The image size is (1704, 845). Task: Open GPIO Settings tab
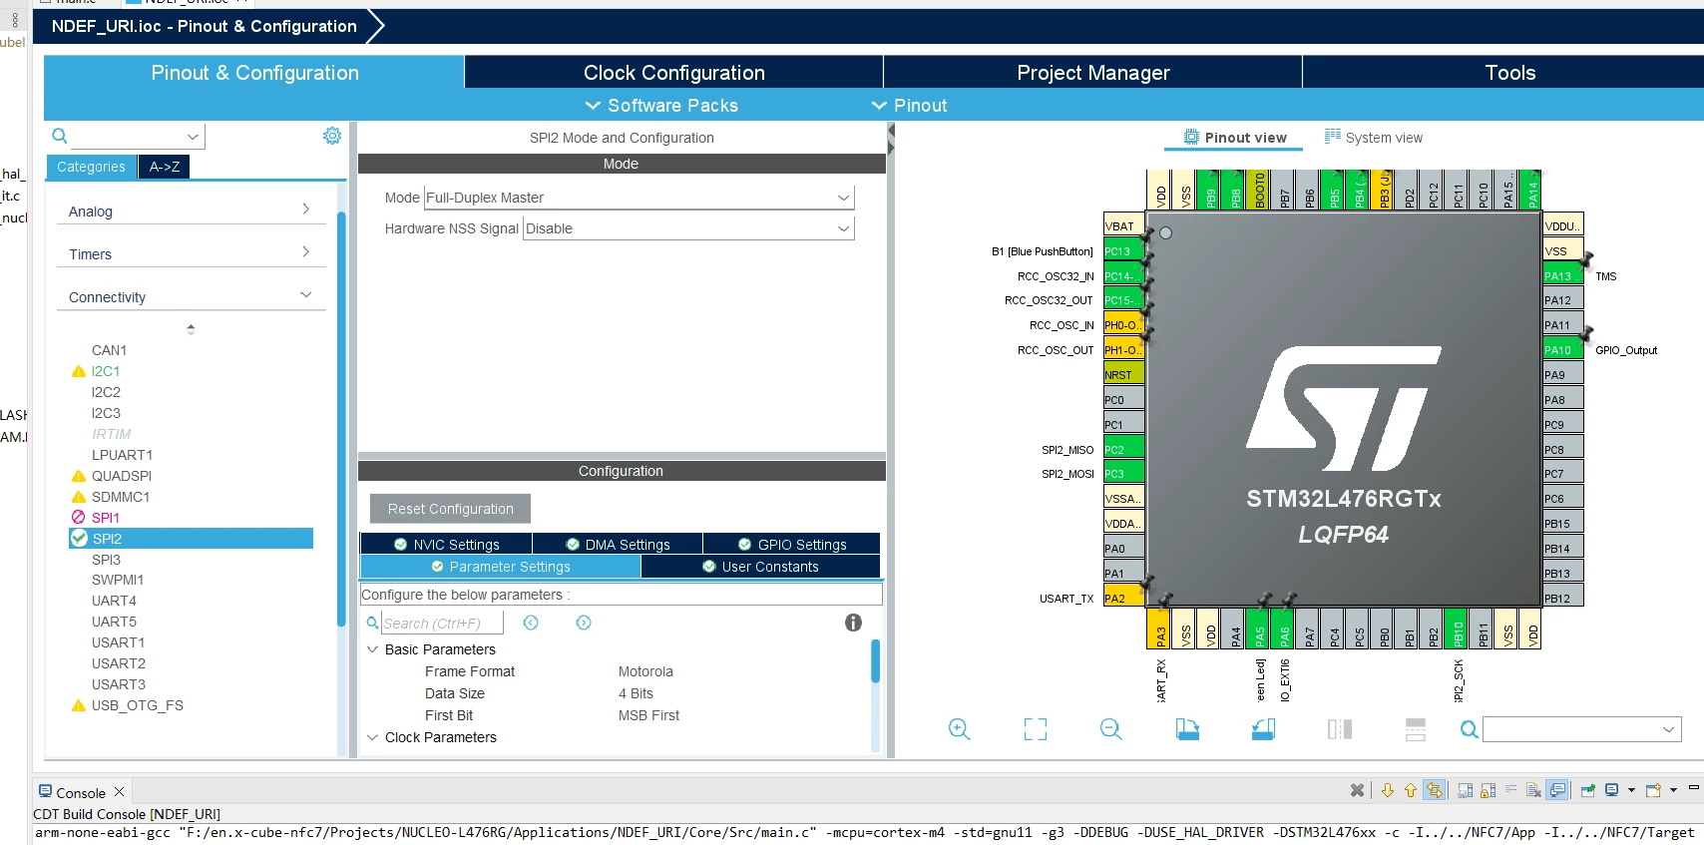coord(792,545)
